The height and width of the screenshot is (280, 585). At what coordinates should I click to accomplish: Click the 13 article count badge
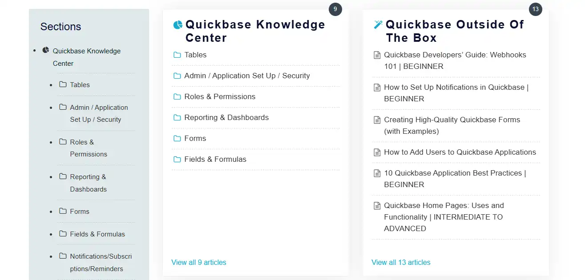(x=536, y=9)
